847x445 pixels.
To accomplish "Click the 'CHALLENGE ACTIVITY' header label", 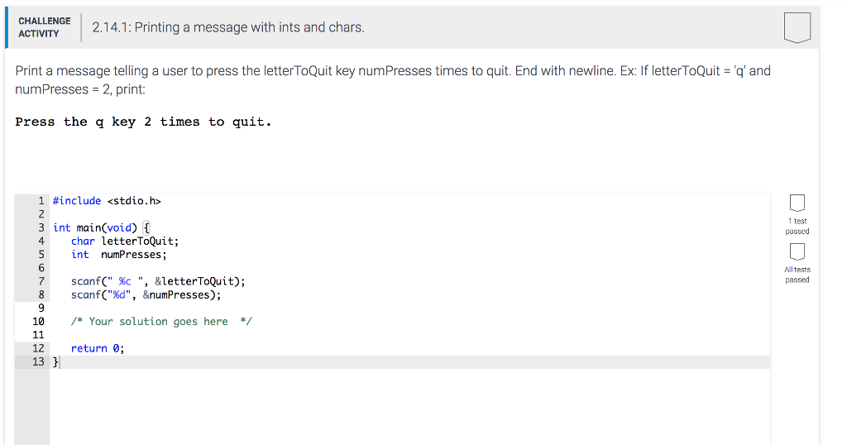I will (45, 27).
